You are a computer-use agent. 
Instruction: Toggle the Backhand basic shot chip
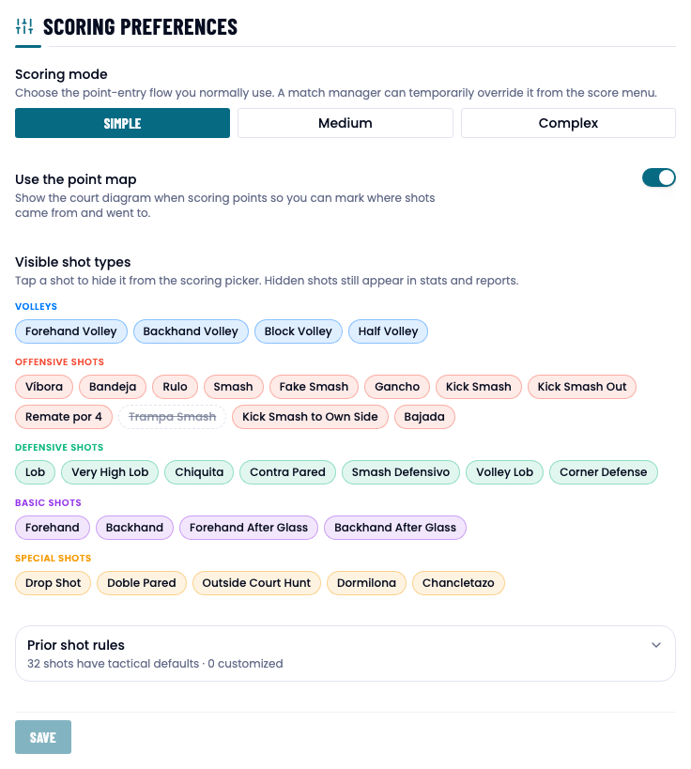(134, 528)
